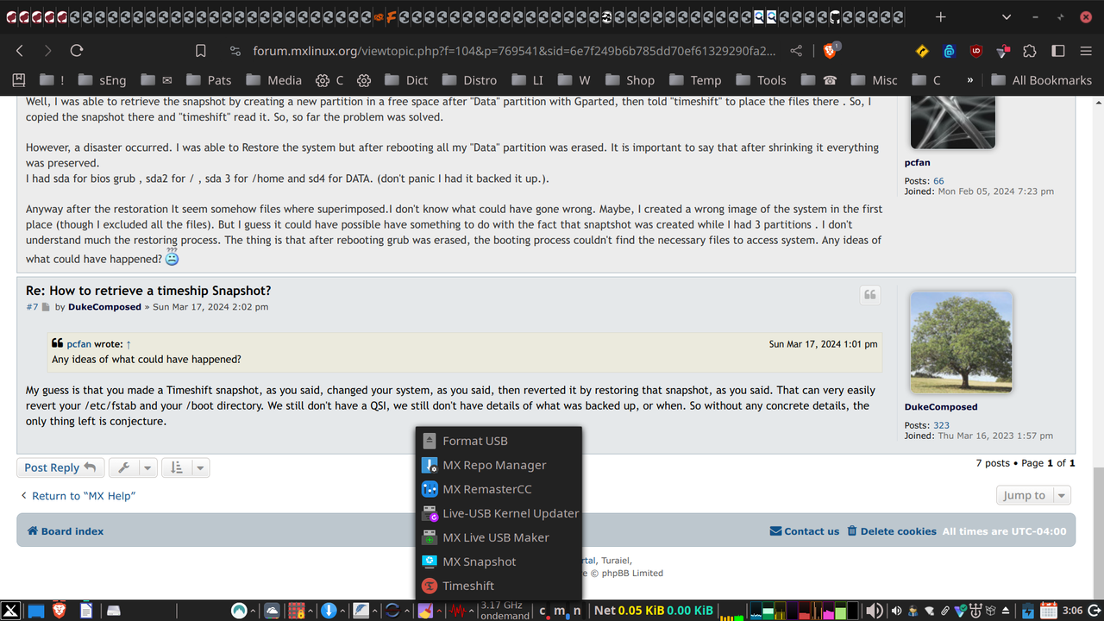Viewport: 1104px width, 621px height.
Task: Reload the forum page
Action: click(77, 51)
